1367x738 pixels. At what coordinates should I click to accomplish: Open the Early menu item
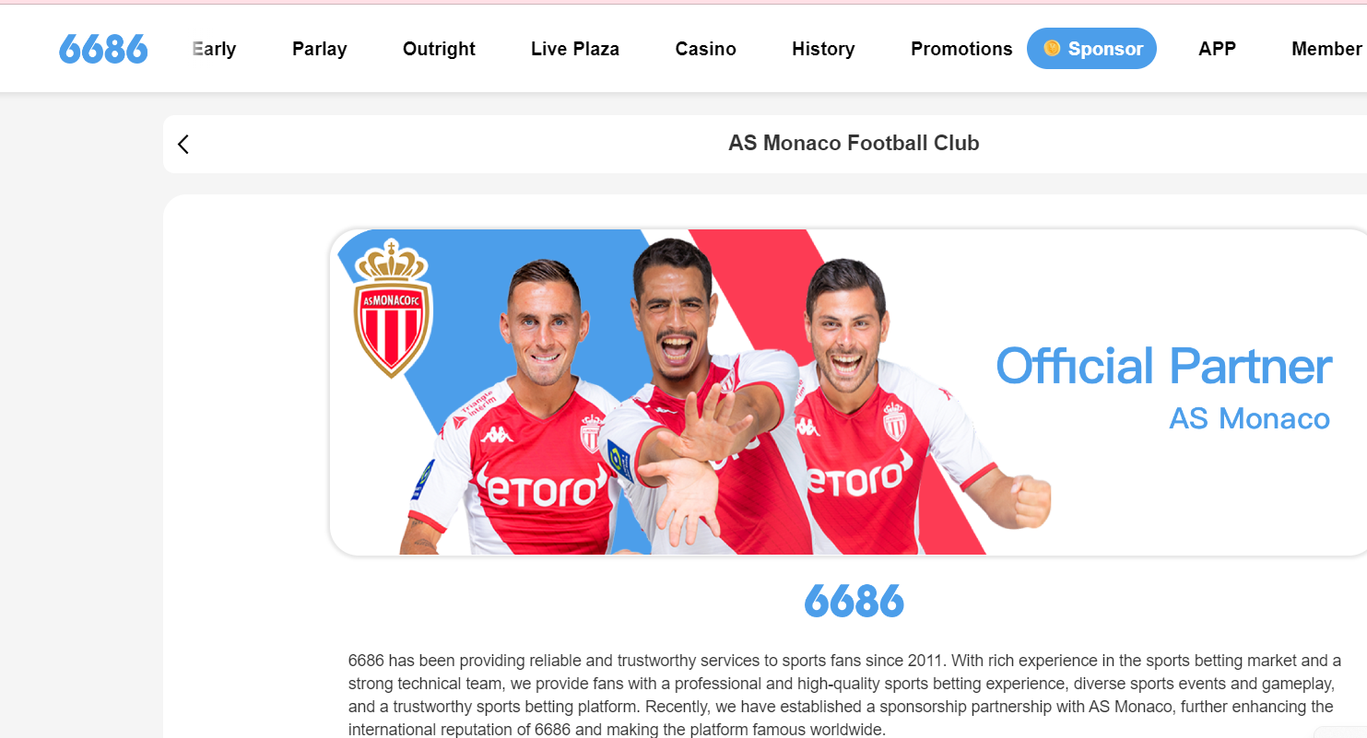pos(214,49)
